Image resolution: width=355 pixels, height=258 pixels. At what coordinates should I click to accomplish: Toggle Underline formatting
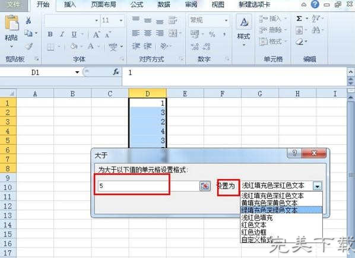74,34
